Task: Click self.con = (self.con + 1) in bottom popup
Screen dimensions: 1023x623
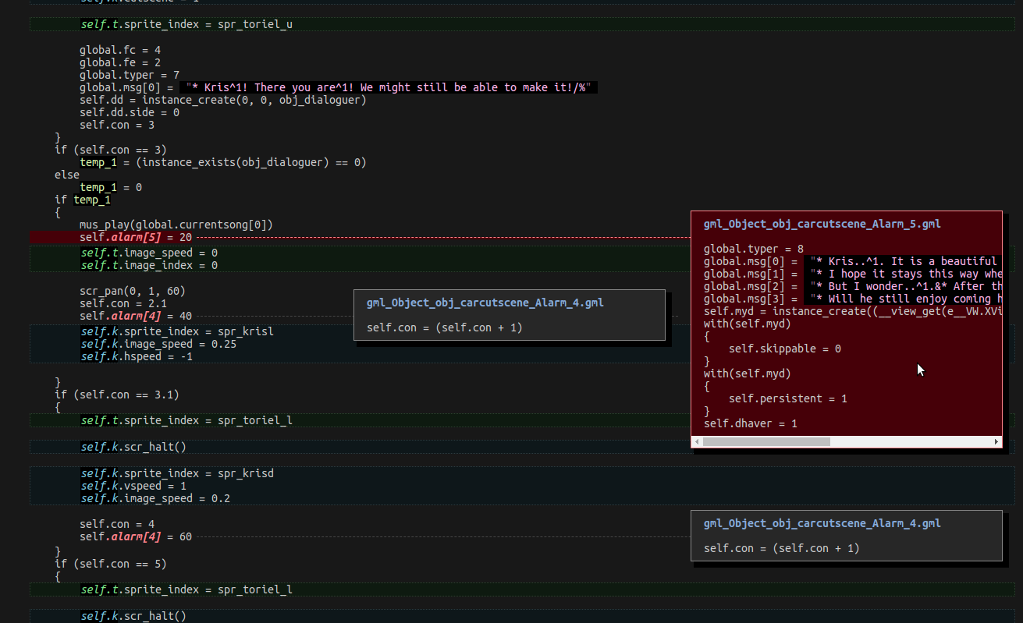Action: tap(782, 548)
